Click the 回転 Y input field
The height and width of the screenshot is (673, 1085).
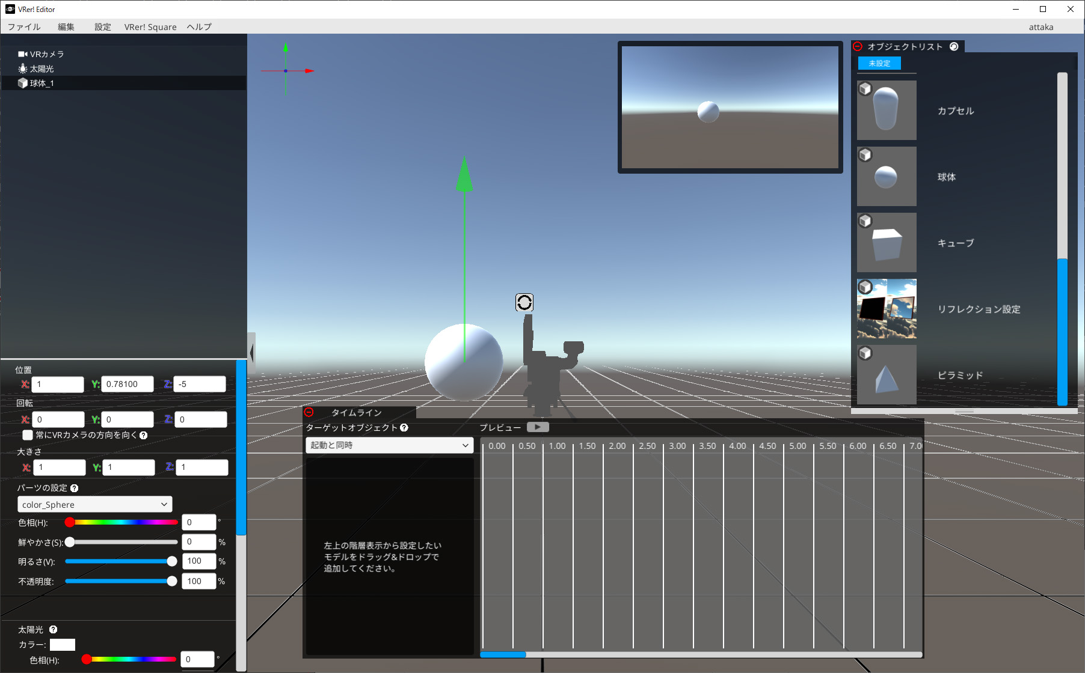[x=128, y=419]
